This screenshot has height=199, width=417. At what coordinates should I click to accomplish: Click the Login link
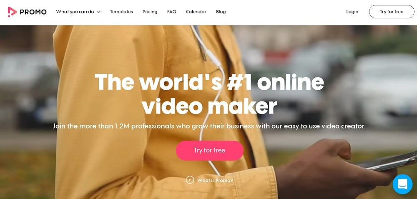[352, 12]
